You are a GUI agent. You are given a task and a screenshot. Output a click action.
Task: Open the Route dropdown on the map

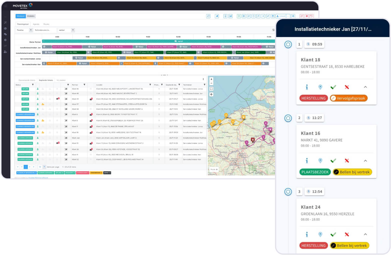pyautogui.click(x=214, y=169)
